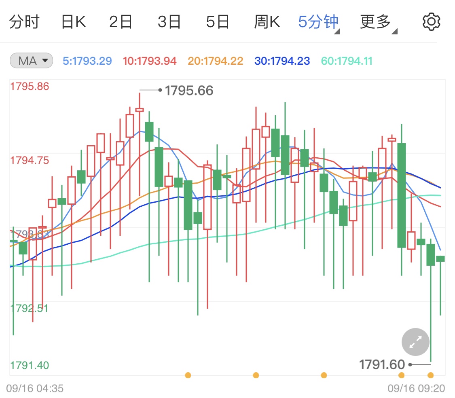Select the 3日 tab
Viewport: 455px width, 398px height.
[169, 22]
